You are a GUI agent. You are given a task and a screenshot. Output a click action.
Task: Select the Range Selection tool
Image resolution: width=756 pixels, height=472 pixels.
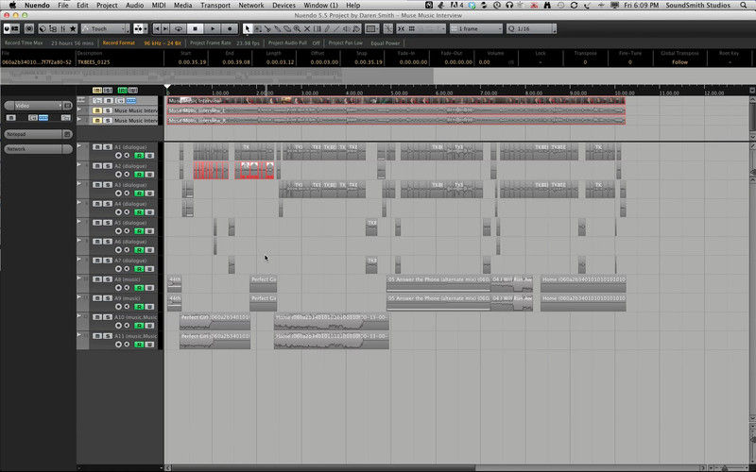[257, 29]
